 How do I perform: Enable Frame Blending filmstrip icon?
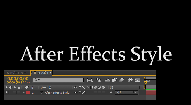coord(114,80)
